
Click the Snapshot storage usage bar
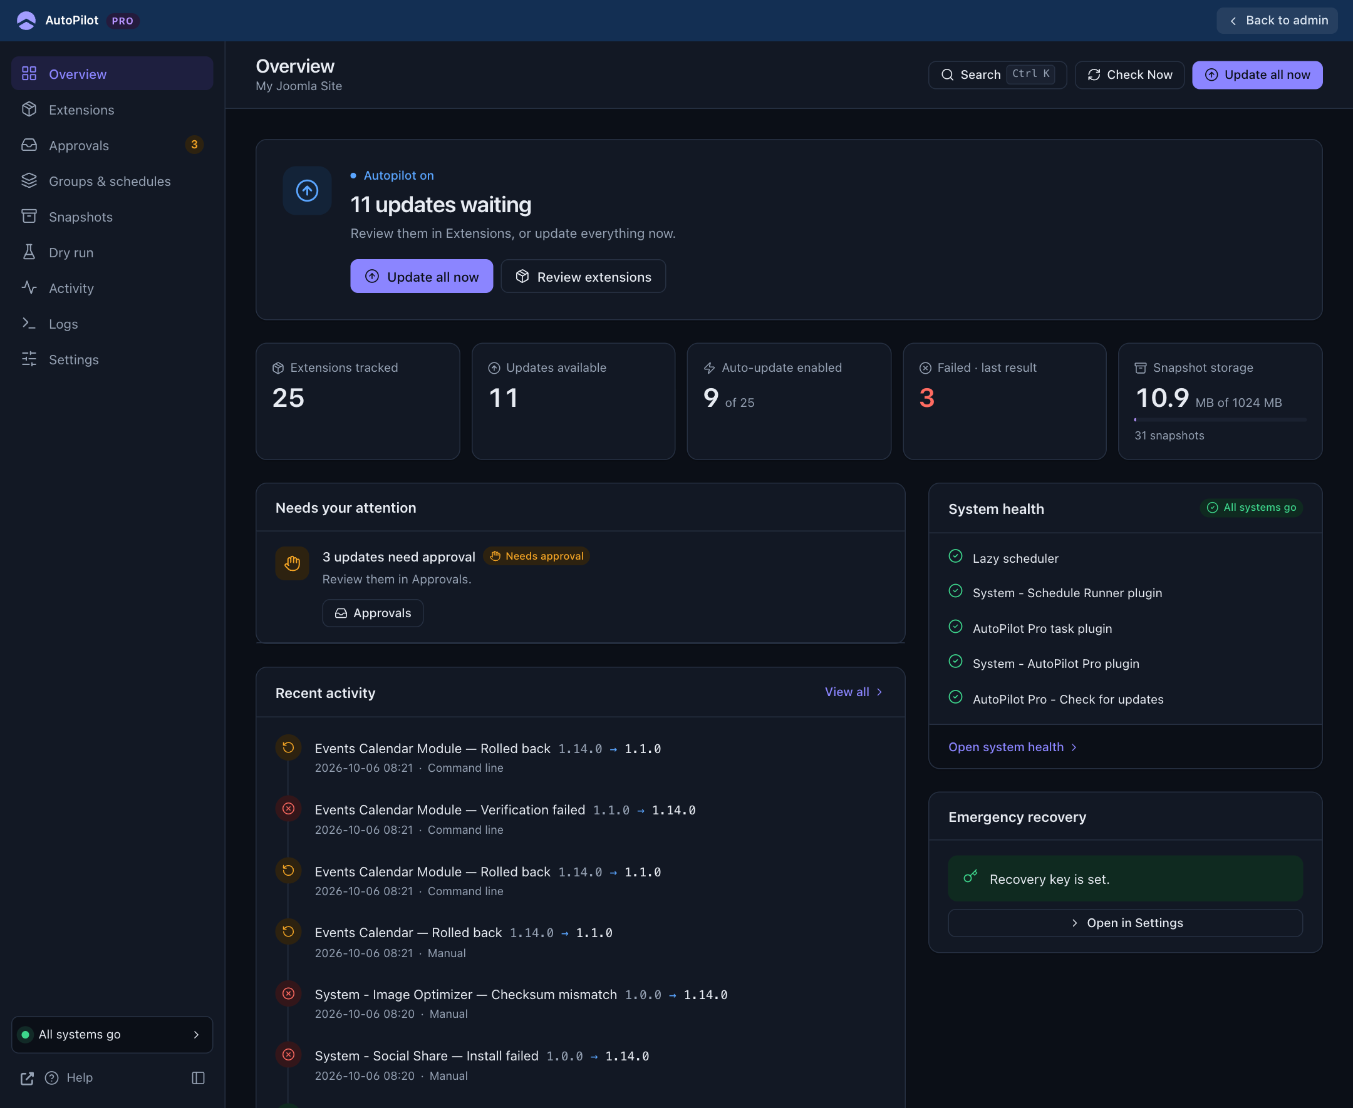coord(1220,420)
